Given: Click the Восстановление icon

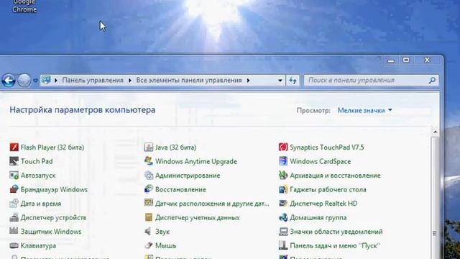Looking at the screenshot, I should [x=149, y=189].
